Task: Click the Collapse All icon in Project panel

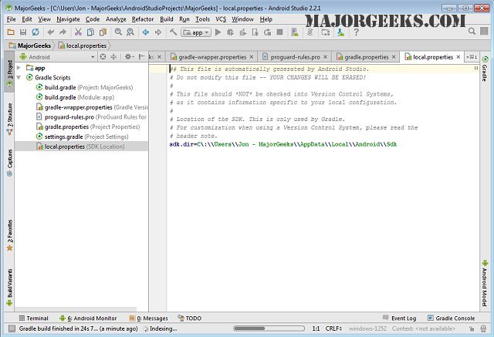Action: pos(113,56)
